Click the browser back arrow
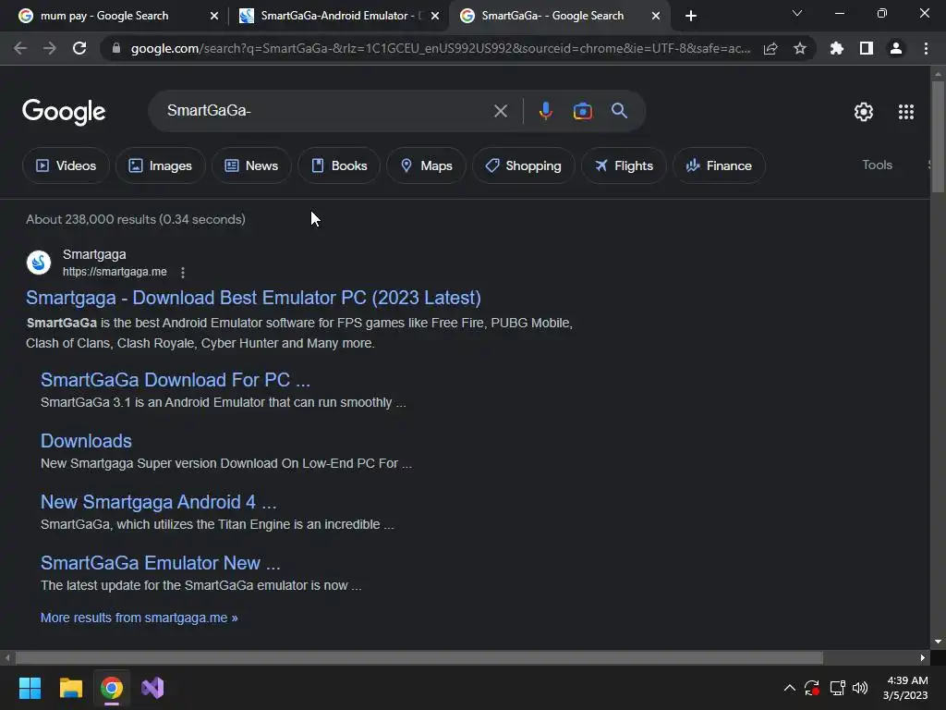946x710 pixels. (x=20, y=48)
